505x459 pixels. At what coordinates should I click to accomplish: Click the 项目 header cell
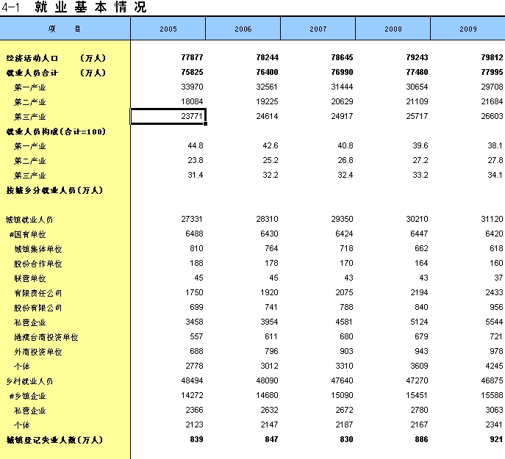coord(65,29)
